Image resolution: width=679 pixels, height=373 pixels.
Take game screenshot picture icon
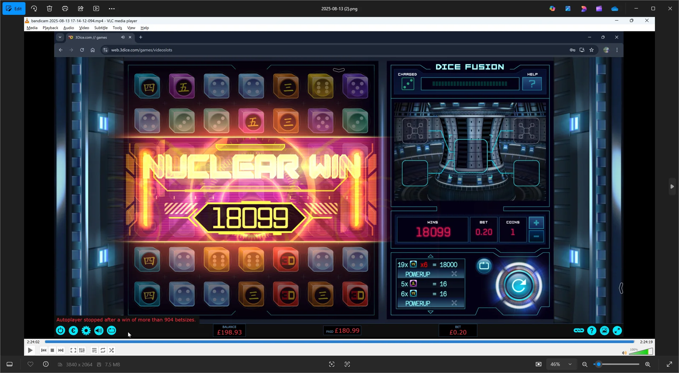pos(604,331)
